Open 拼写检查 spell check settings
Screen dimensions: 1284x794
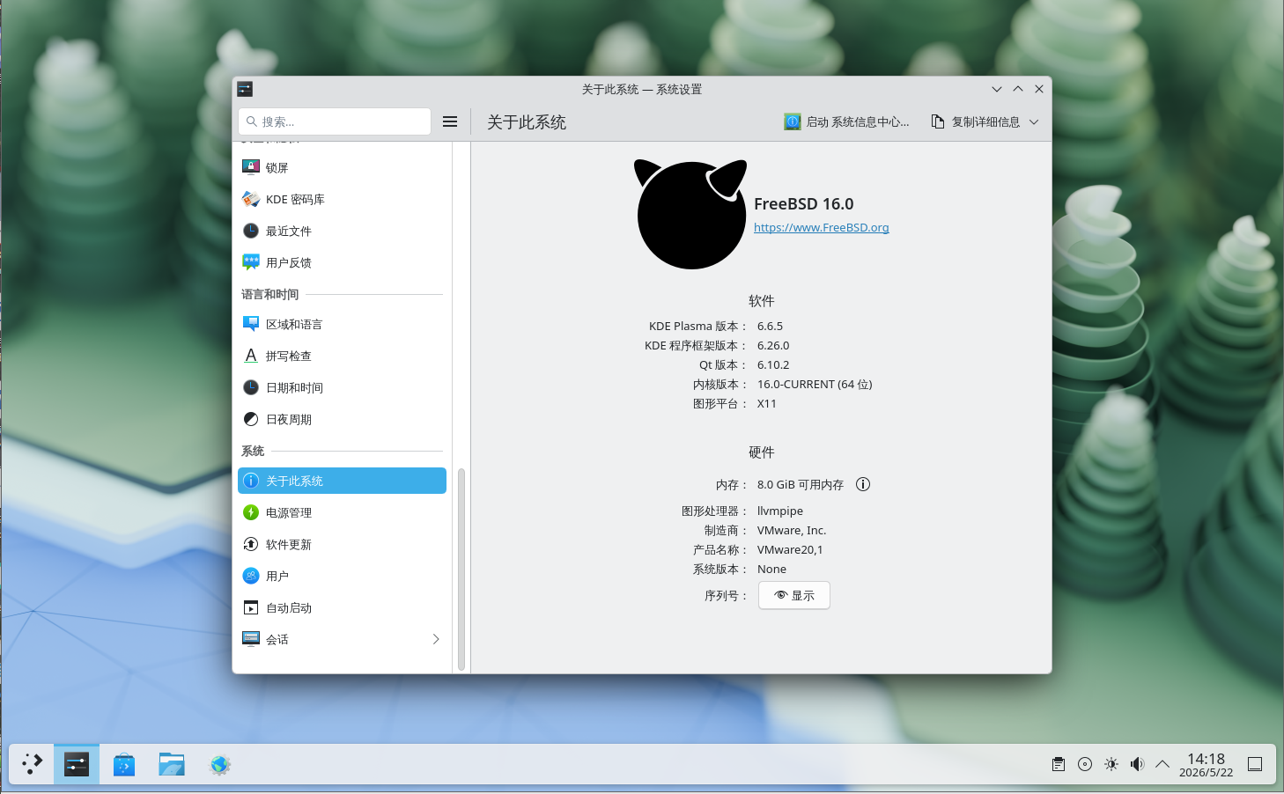pos(342,356)
